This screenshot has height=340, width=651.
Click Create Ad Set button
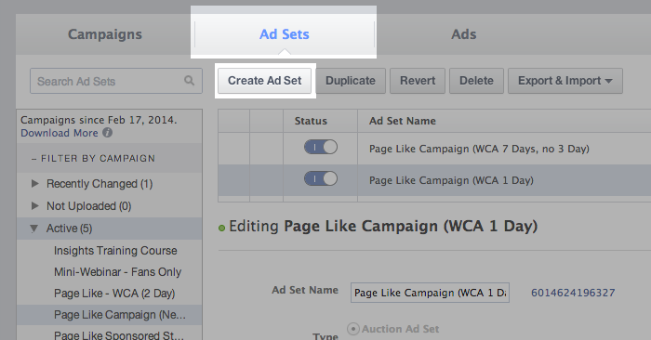click(264, 81)
